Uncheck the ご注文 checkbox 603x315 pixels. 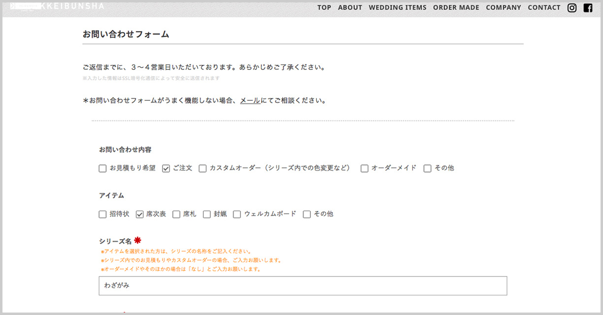pyautogui.click(x=166, y=168)
